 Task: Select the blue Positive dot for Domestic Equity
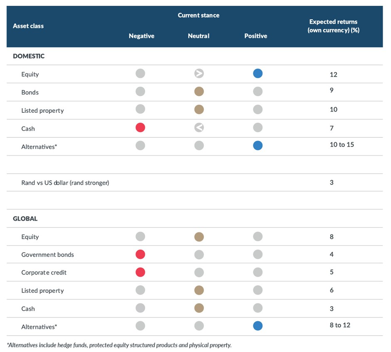coord(258,74)
